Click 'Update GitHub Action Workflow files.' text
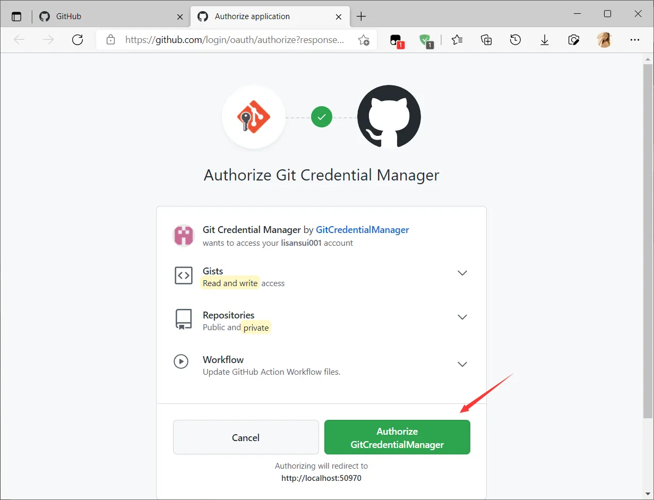 (x=271, y=372)
